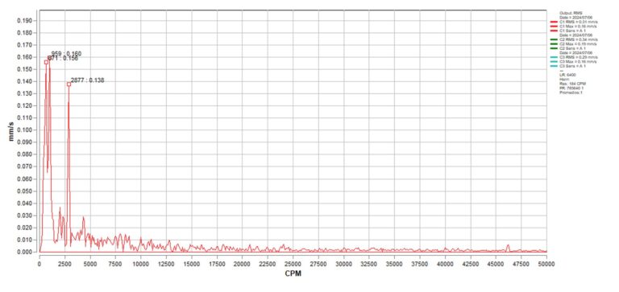Click the 10000 x-axis tick label
Screen dimensions: 619x292
141,263
